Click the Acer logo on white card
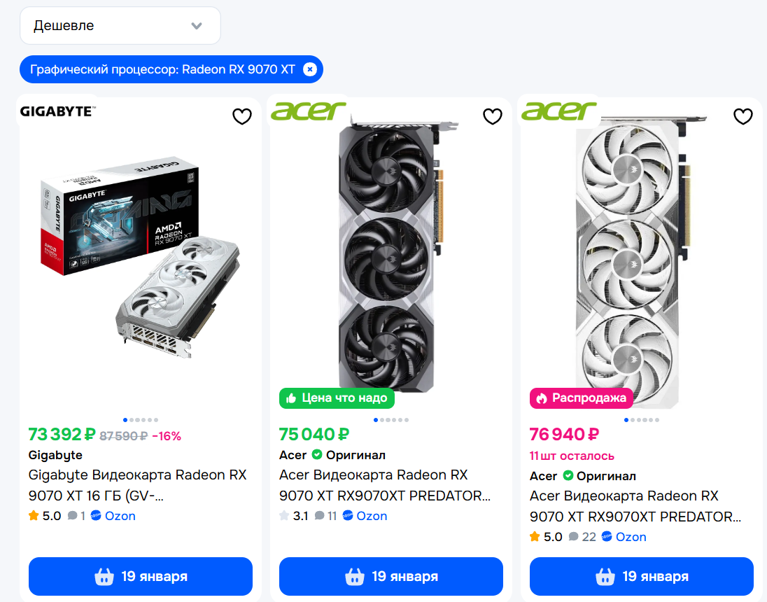Viewport: 767px width, 602px height. [x=558, y=111]
